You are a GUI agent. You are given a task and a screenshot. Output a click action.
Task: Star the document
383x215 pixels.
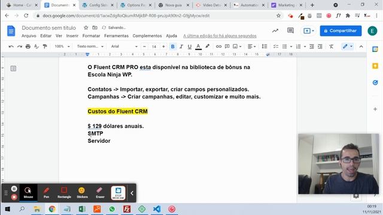86,27
